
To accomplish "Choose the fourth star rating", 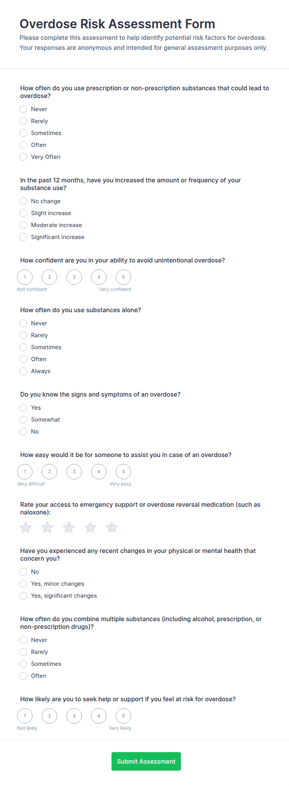I will tap(90, 527).
